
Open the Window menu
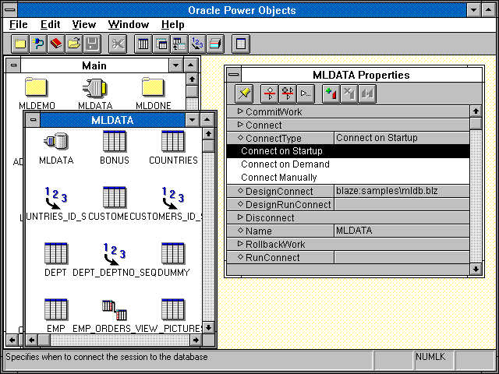click(x=128, y=25)
